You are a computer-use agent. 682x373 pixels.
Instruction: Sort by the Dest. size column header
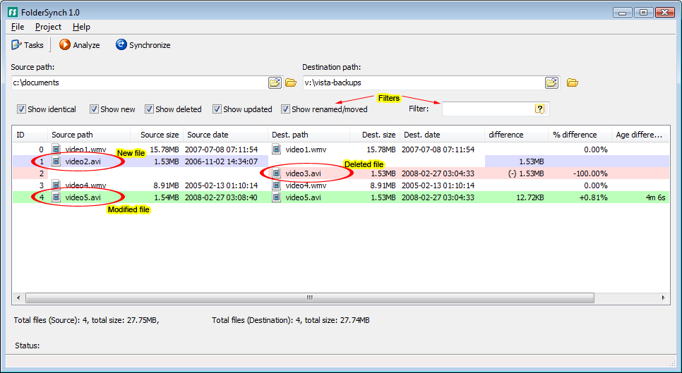click(x=374, y=135)
